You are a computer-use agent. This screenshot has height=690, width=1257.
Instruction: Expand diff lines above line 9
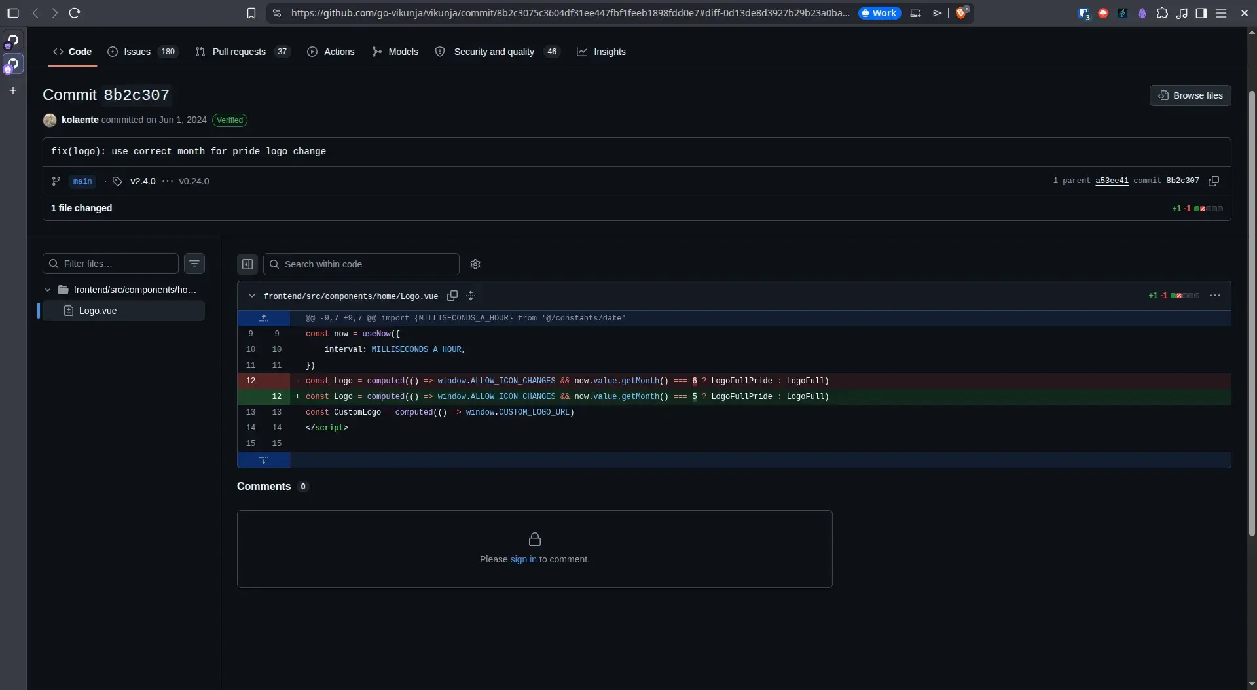click(264, 318)
